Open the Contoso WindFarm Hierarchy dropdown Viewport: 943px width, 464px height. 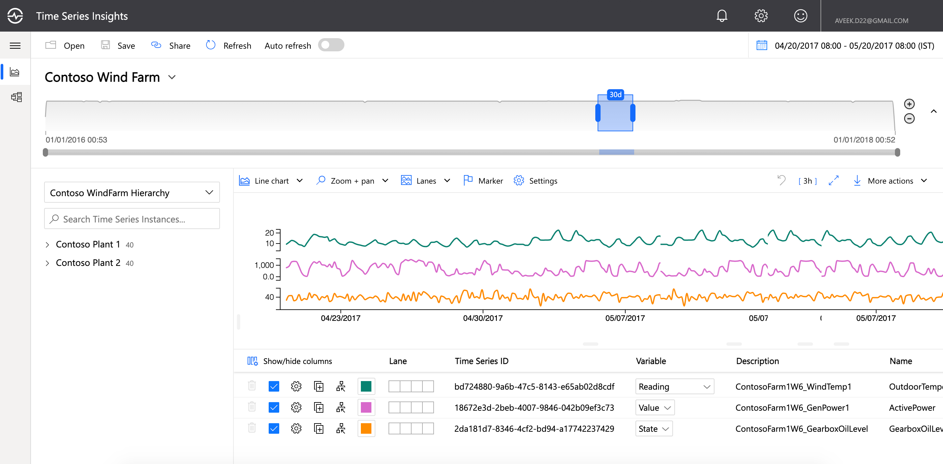pos(132,193)
